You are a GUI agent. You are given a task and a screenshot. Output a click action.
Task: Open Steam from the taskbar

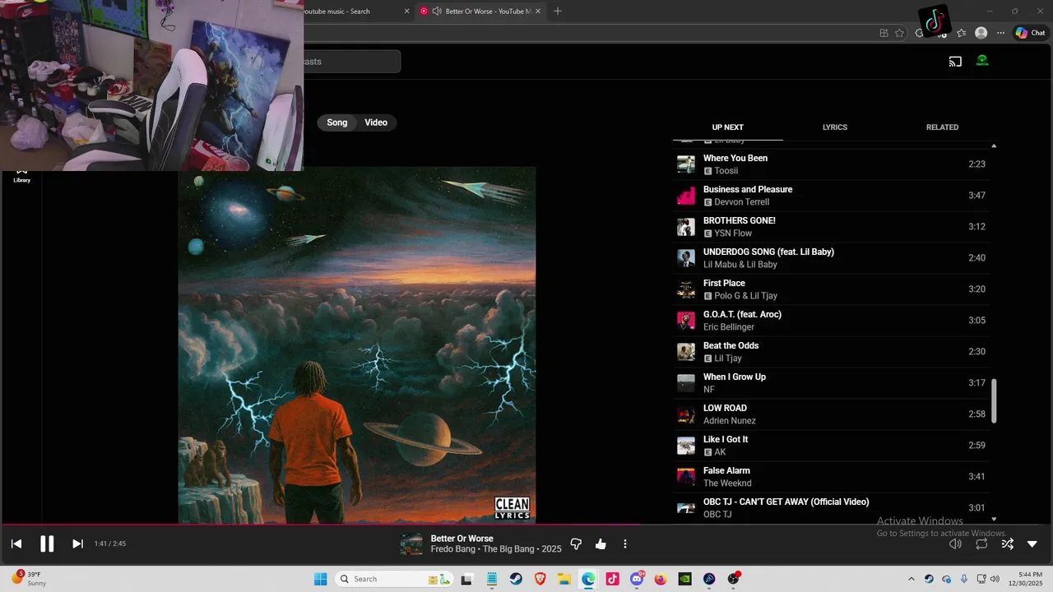coord(516,579)
